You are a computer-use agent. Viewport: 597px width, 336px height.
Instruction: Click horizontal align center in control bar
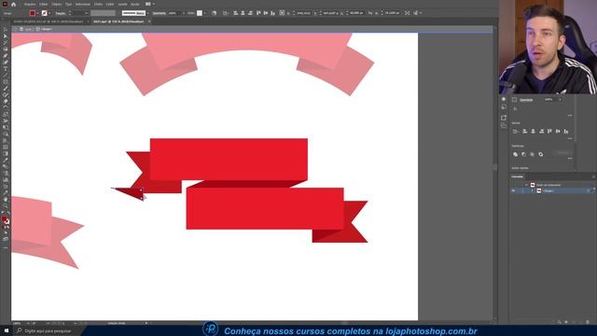[x=243, y=13]
